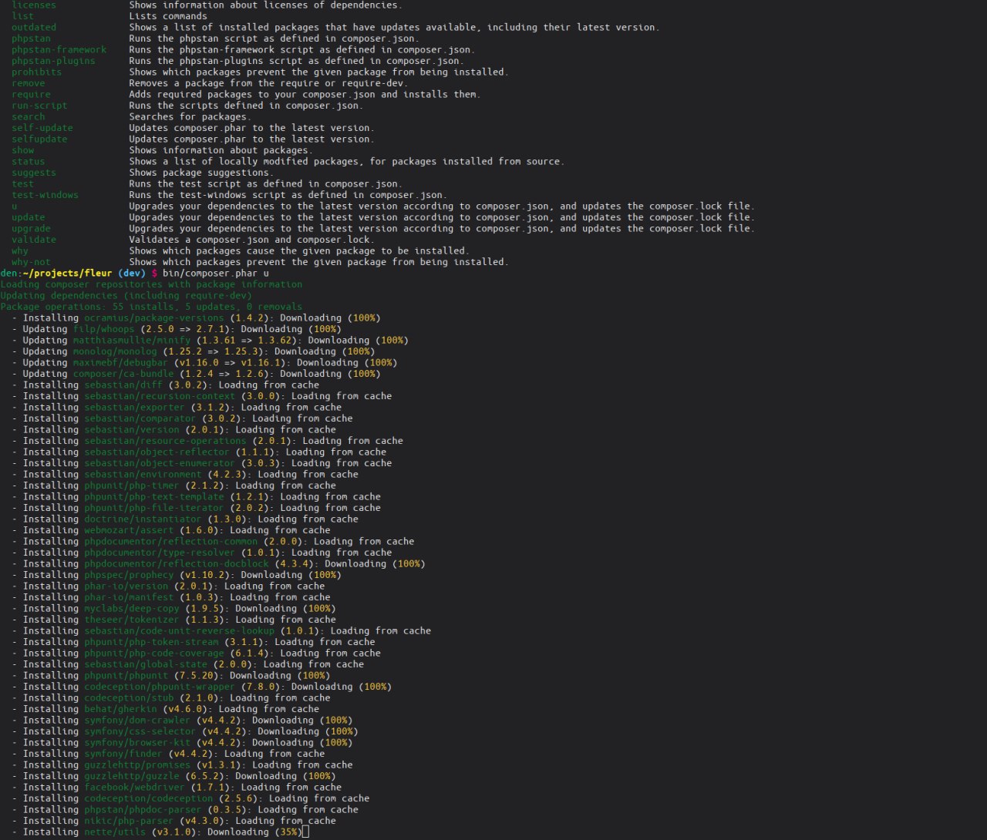Click package name 'phpunit/phpunit'
Image resolution: width=987 pixels, height=840 pixels.
[126, 676]
